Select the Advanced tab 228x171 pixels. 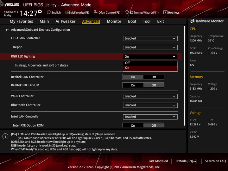[91, 22]
